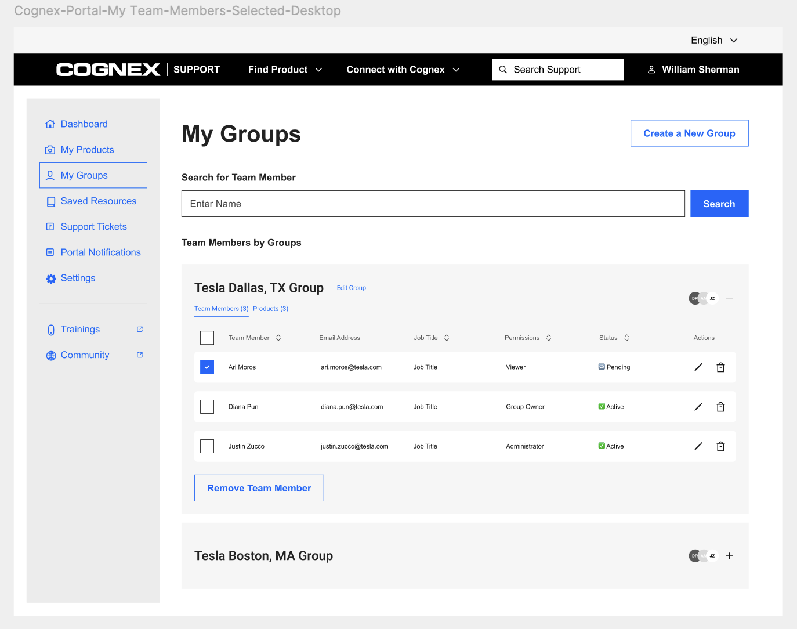Collapse the Tesla Dallas, TX Group
This screenshot has height=629, width=797.
(x=730, y=298)
